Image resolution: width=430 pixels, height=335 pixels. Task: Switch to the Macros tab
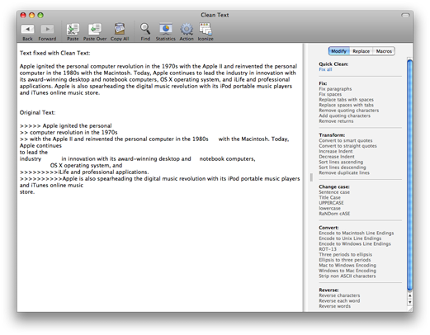384,51
